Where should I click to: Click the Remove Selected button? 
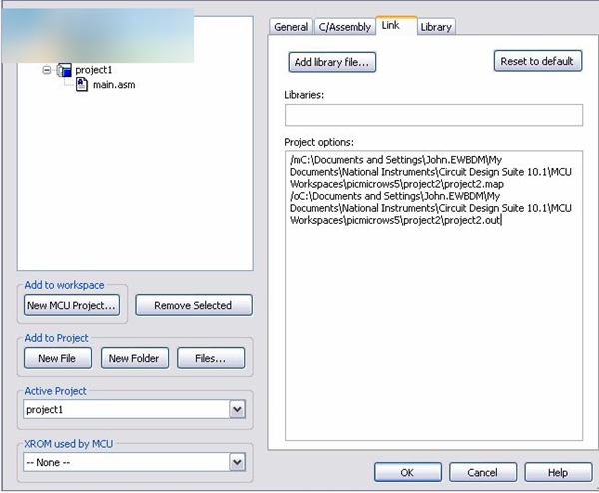tap(193, 305)
